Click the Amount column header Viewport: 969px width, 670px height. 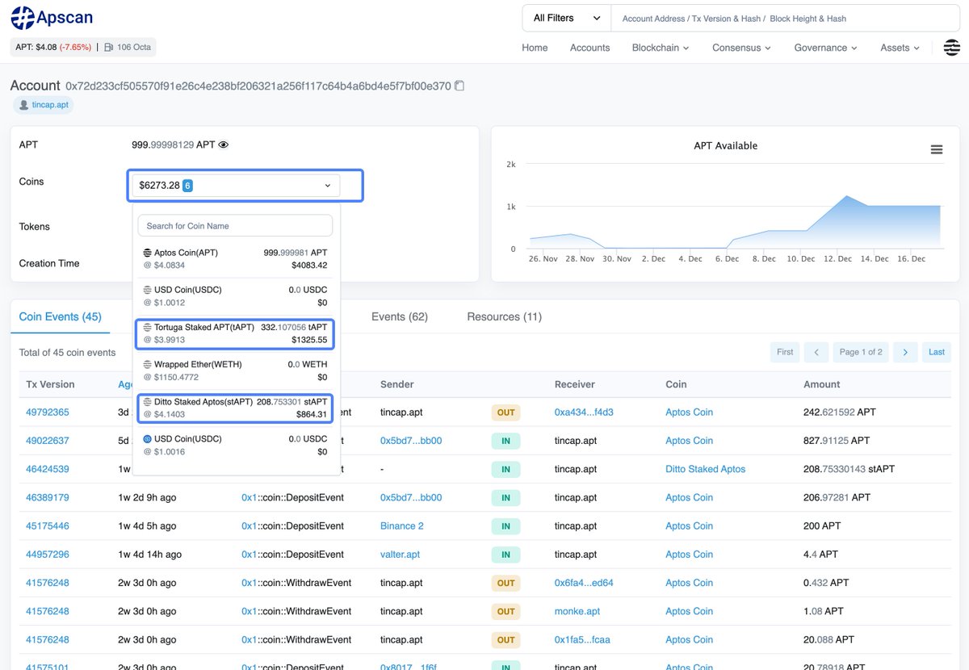point(822,384)
